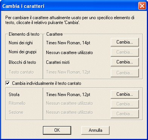Select the Nomi dei gruppi label
148x140 pixels.
click(23, 52)
